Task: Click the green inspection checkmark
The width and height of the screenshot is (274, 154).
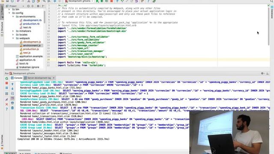Action: click(268, 6)
